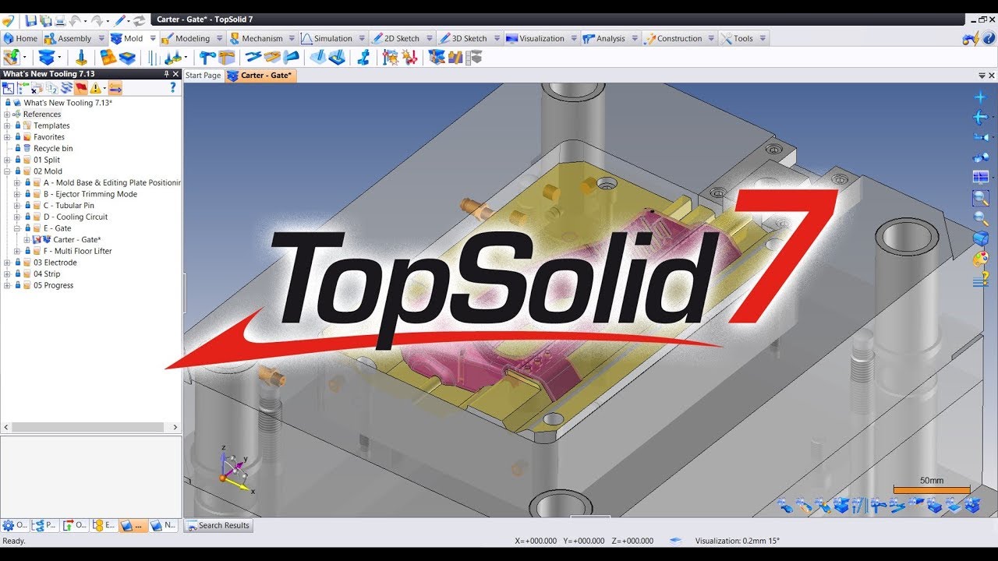Open dropdown arrow next to Tools tab
This screenshot has width=998, height=561.
click(x=763, y=38)
